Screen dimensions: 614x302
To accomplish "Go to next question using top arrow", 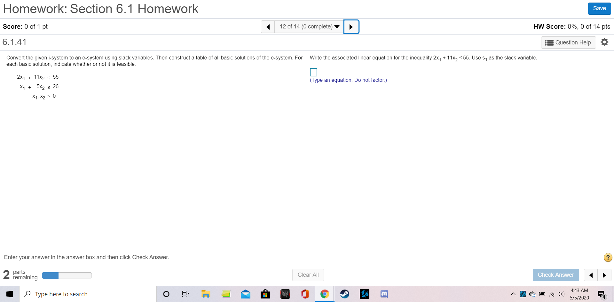I will click(x=351, y=27).
